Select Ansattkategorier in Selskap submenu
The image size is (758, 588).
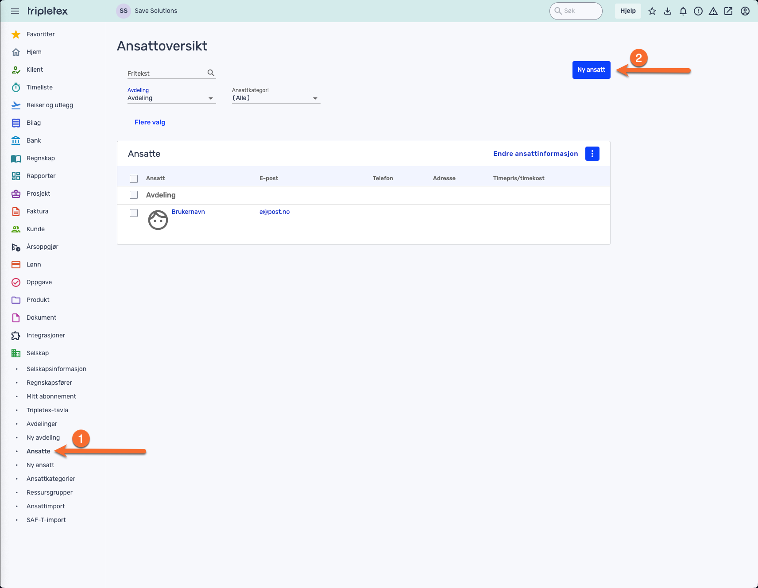tap(51, 479)
